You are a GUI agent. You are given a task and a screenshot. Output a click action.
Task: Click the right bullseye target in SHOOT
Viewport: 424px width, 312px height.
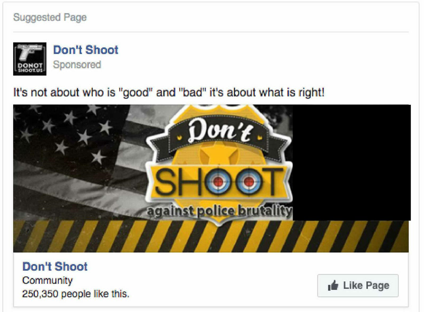(x=249, y=182)
